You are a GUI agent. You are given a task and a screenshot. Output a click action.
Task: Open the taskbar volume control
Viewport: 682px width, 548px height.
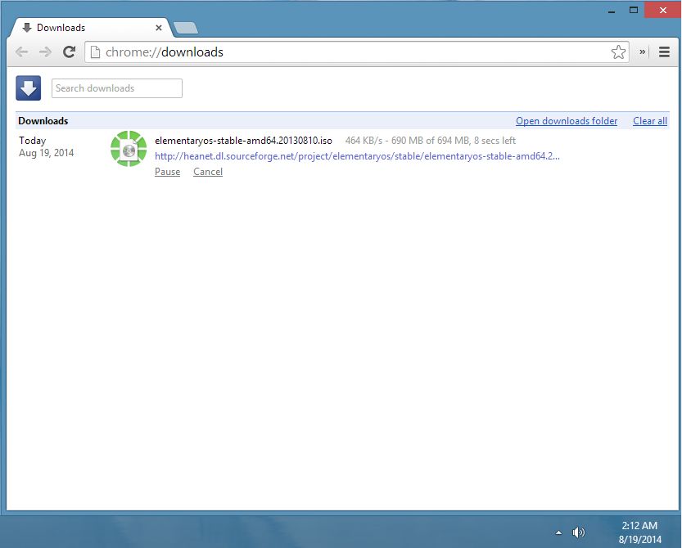click(579, 532)
